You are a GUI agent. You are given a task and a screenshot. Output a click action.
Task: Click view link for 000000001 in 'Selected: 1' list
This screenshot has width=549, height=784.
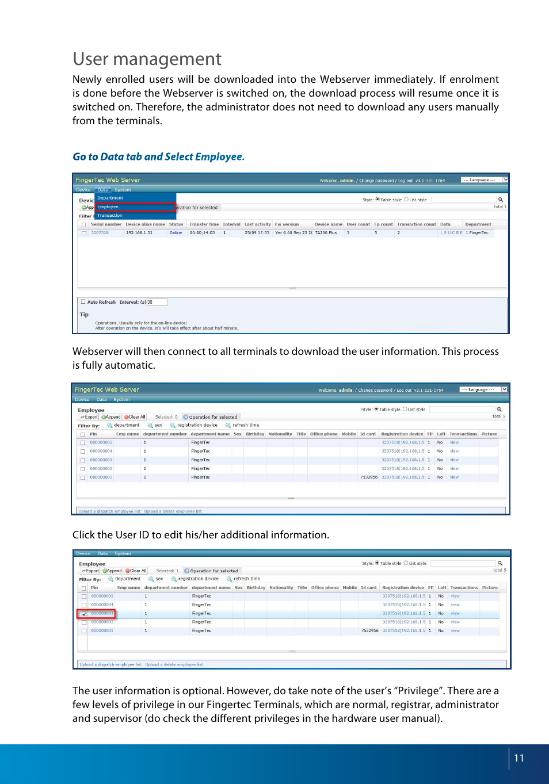point(455,631)
